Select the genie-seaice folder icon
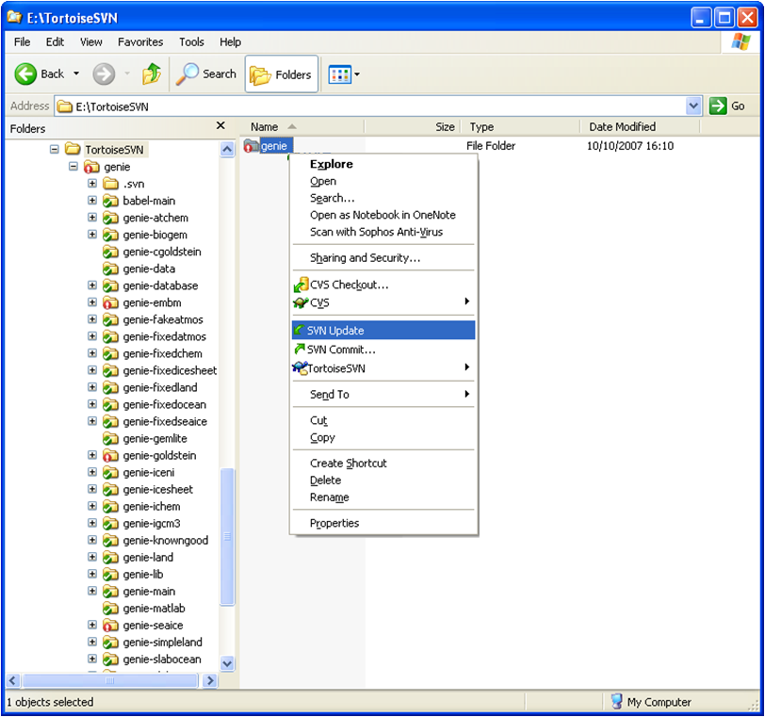This screenshot has width=765, height=717. click(110, 626)
